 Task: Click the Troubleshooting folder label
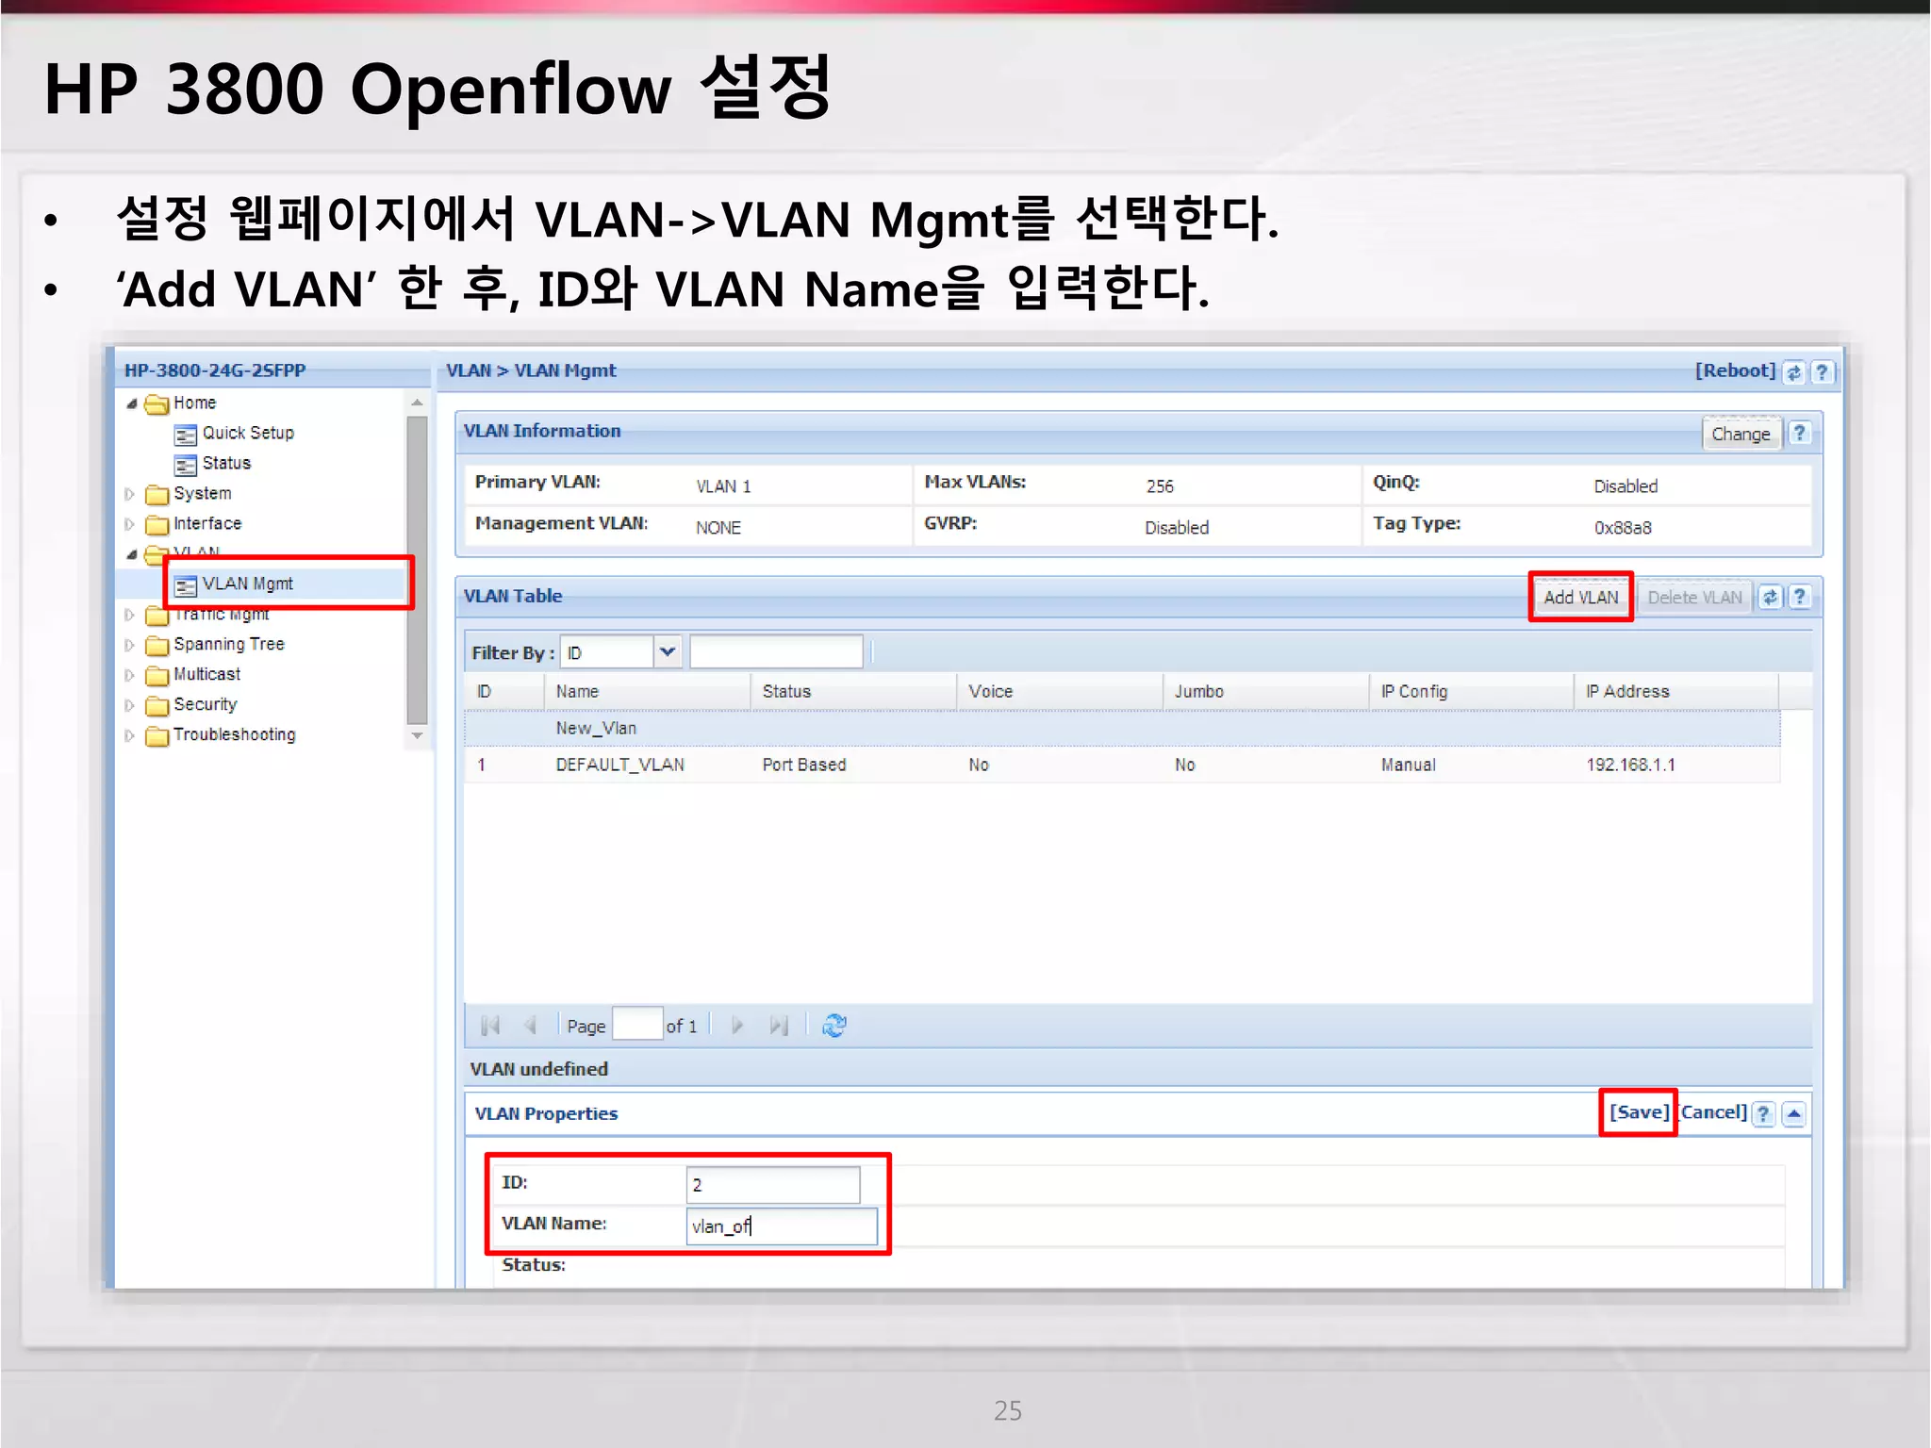tap(235, 734)
